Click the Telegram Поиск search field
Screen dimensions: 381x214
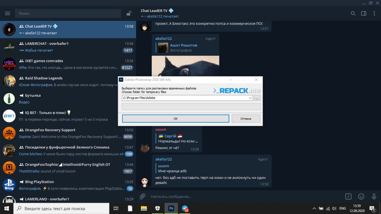[x=68, y=13]
